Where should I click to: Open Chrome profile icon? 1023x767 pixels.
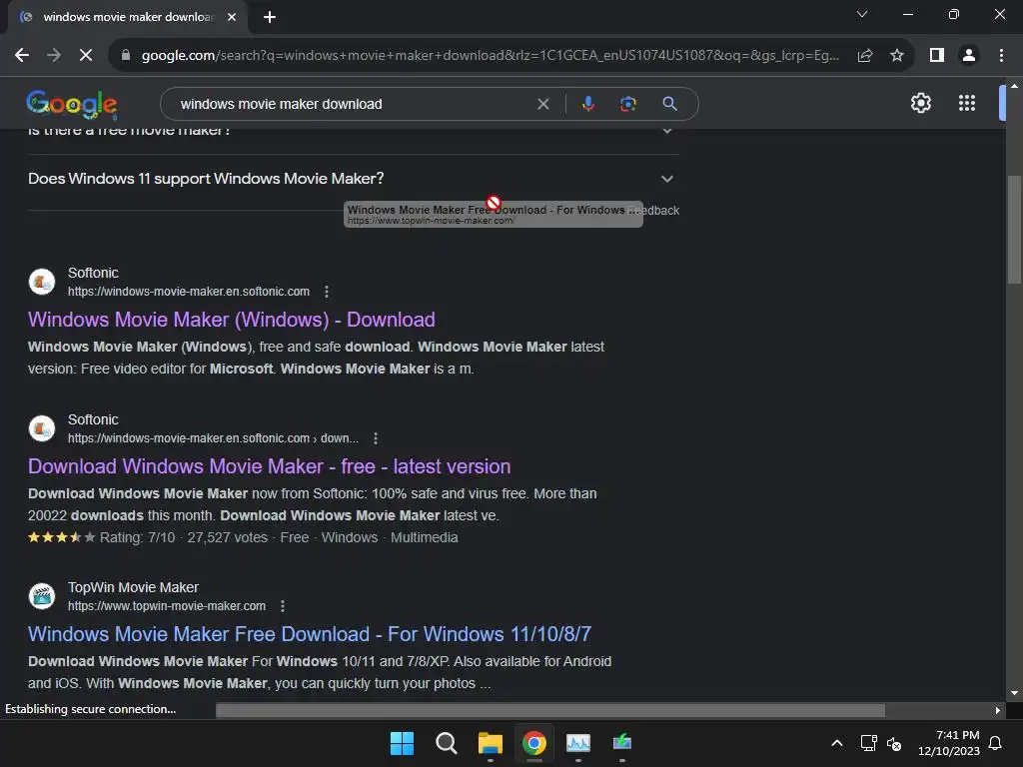969,56
